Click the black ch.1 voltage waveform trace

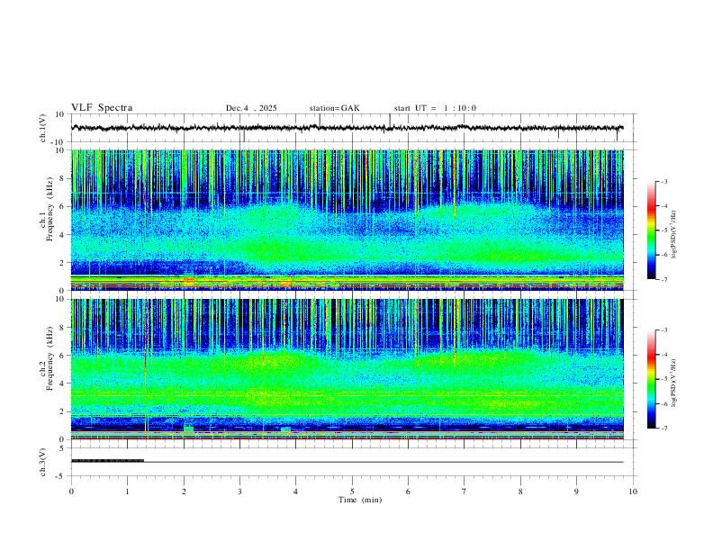[x=347, y=128]
